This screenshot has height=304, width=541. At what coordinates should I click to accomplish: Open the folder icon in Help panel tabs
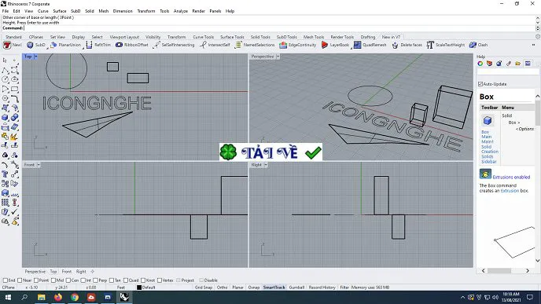click(518, 64)
